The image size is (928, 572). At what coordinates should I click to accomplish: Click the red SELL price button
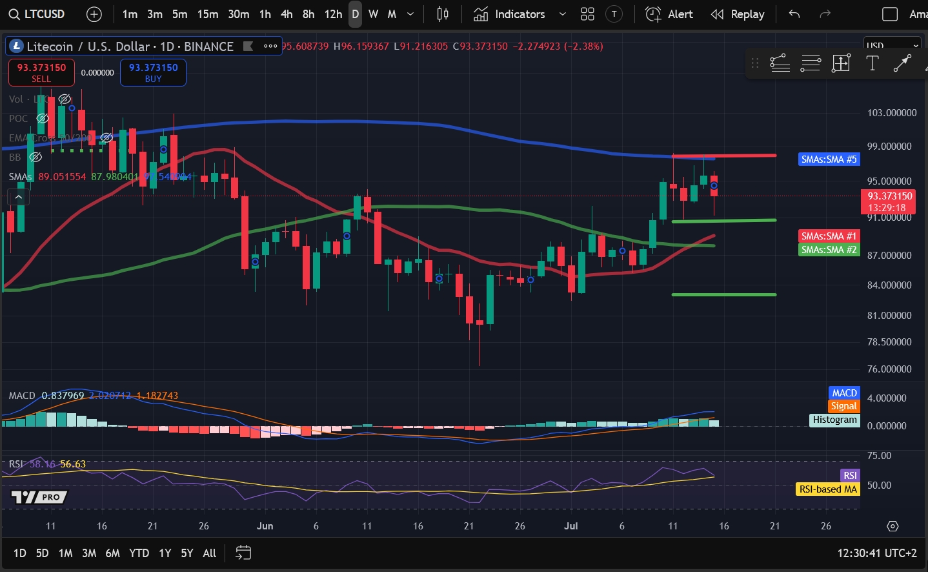41,72
